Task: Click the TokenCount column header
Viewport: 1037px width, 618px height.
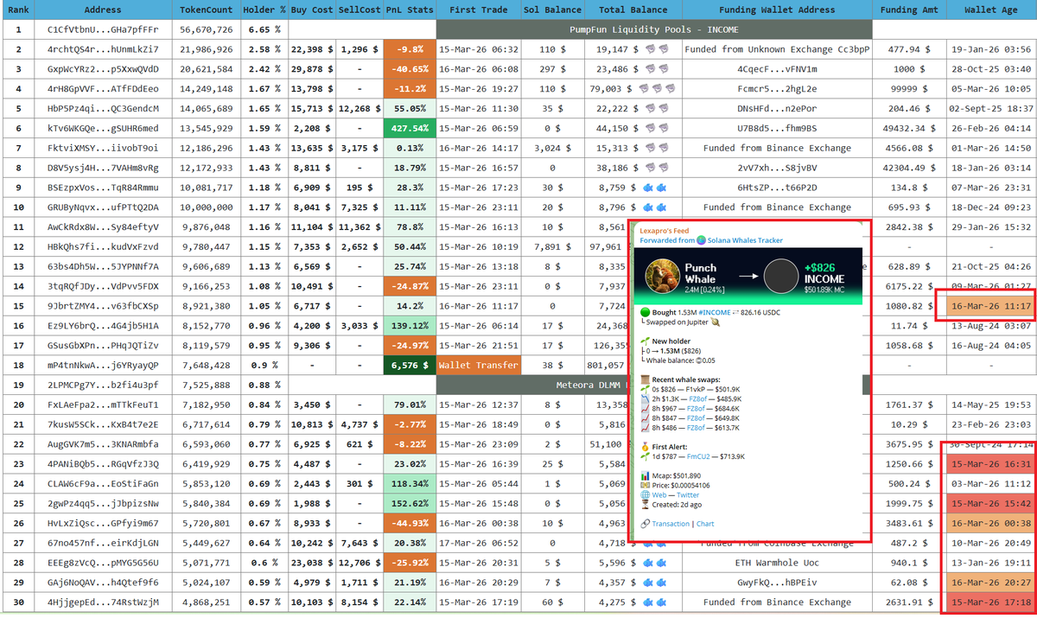Action: click(x=206, y=10)
